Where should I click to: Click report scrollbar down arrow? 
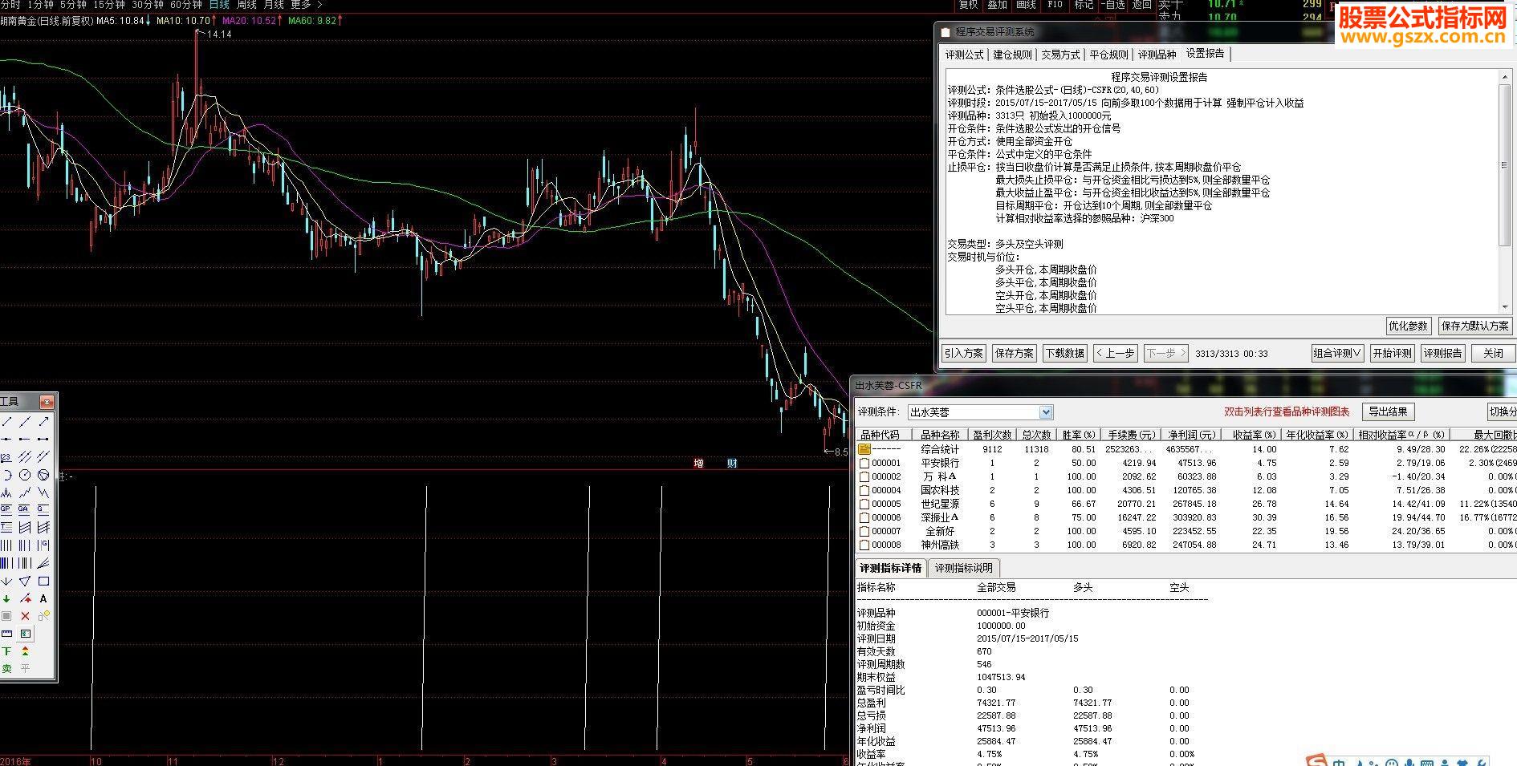click(1505, 307)
